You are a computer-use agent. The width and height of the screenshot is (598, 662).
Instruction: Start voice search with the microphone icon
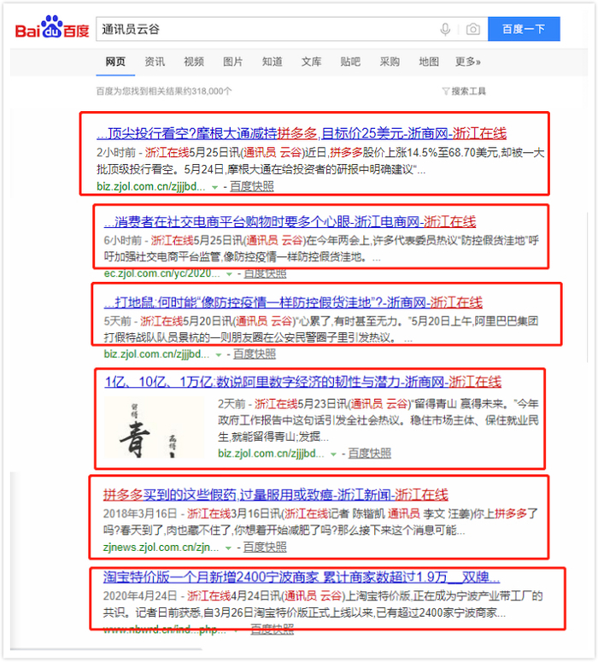click(445, 29)
